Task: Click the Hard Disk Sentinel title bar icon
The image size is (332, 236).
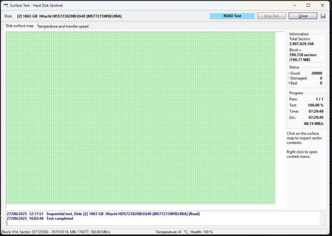Action: (6, 5)
